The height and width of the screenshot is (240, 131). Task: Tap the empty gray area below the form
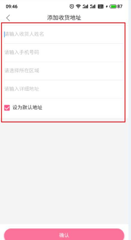(x=64, y=173)
